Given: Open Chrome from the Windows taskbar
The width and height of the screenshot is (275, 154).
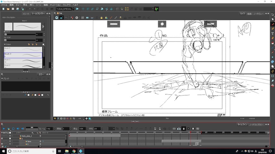Looking at the screenshot, I should 74,151.
